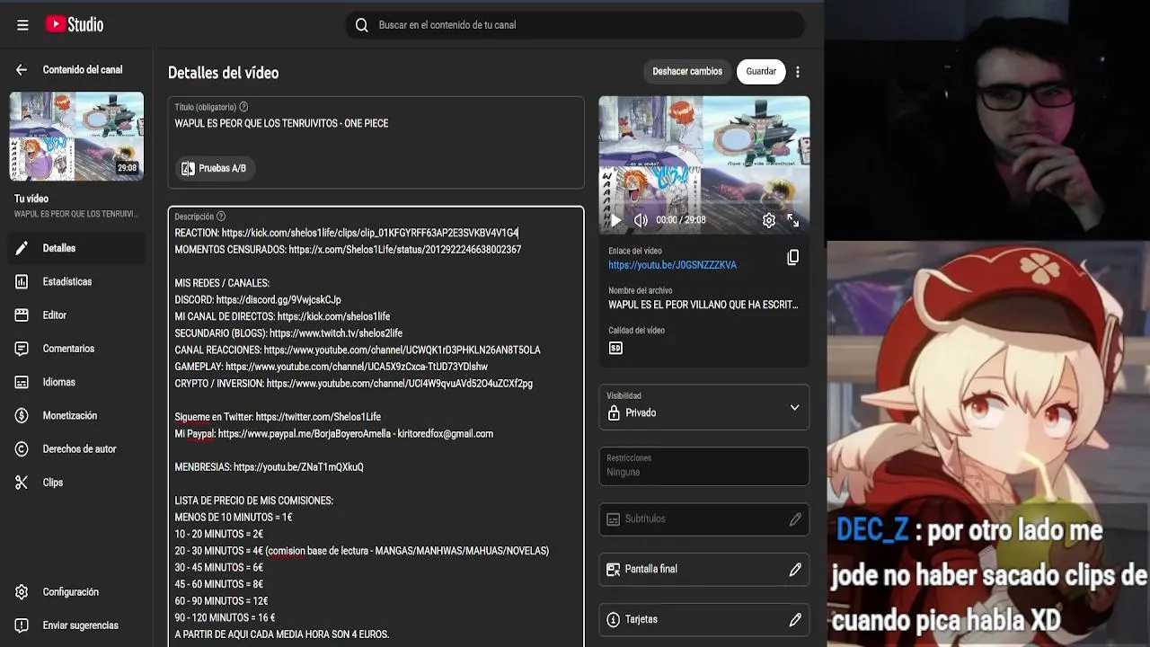Copy the video link with the copy icon
Viewport: 1150px width, 647px height.
[x=793, y=258]
